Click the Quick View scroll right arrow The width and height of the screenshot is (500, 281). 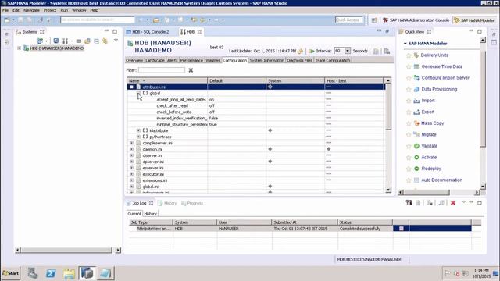pyautogui.click(x=477, y=193)
